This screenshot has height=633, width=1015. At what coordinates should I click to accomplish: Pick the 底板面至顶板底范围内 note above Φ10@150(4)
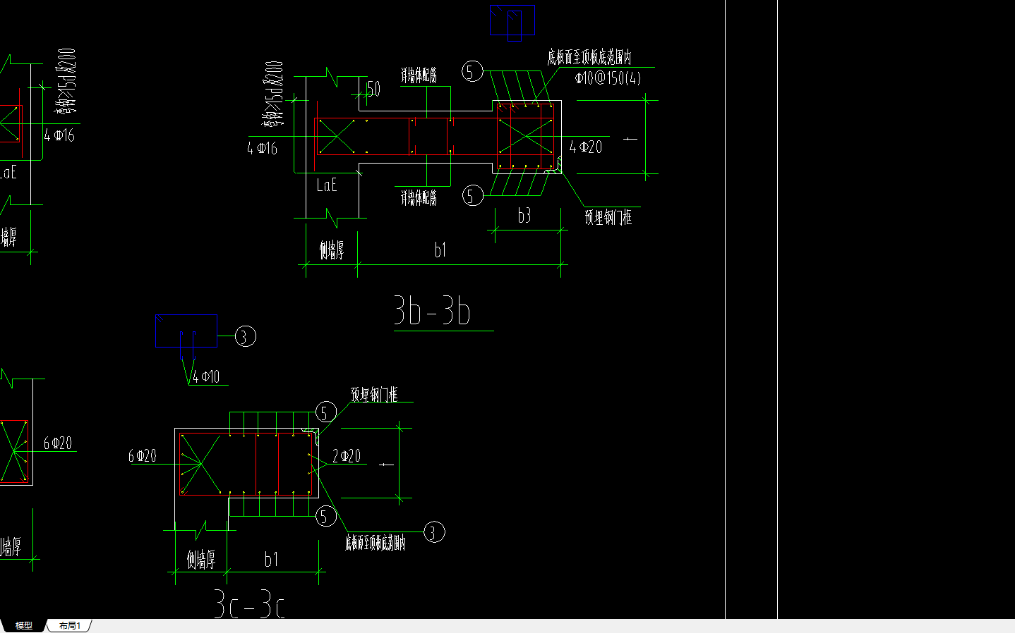(x=589, y=57)
